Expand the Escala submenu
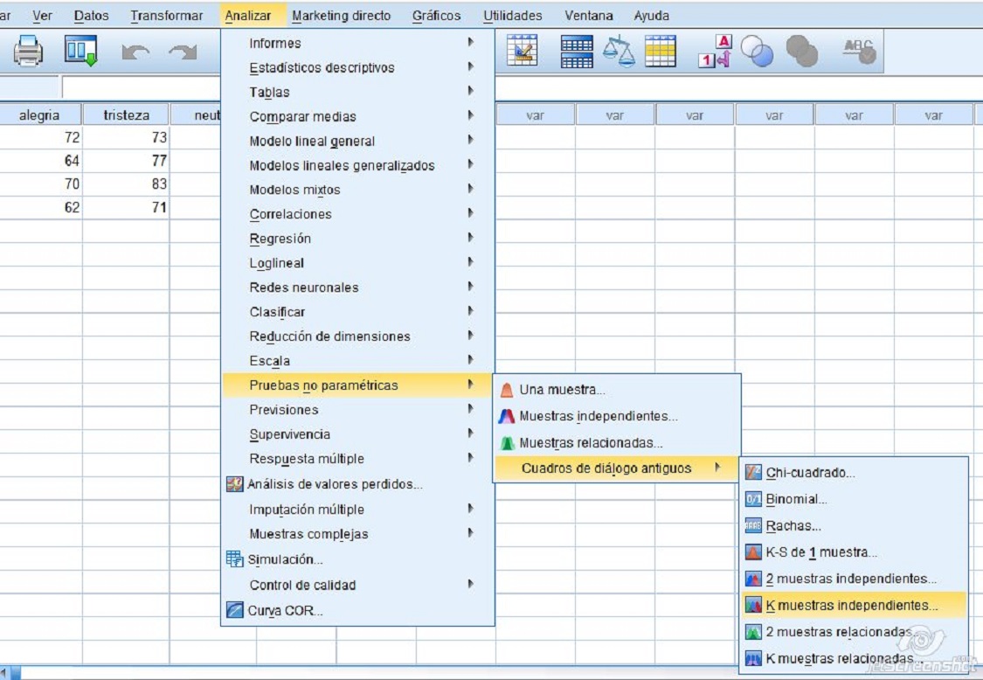This screenshot has width=983, height=680. coord(357,361)
